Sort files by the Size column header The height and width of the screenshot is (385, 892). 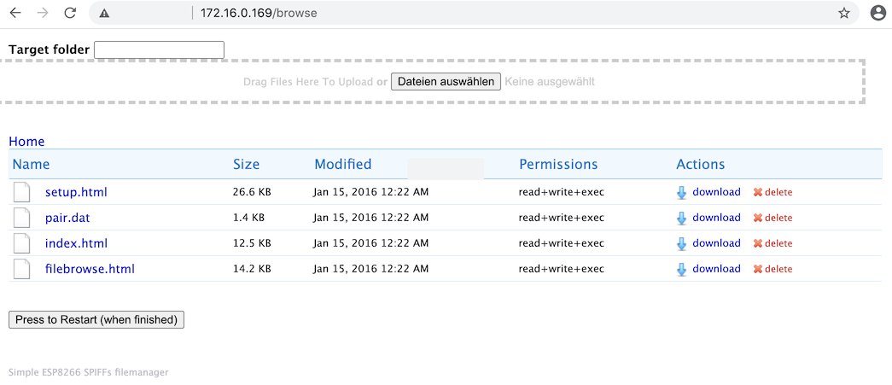[x=247, y=165]
